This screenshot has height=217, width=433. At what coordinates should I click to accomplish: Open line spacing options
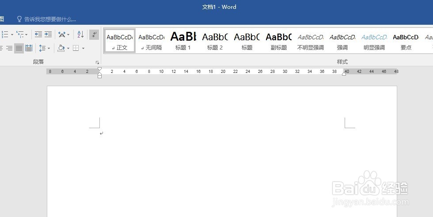coord(42,48)
